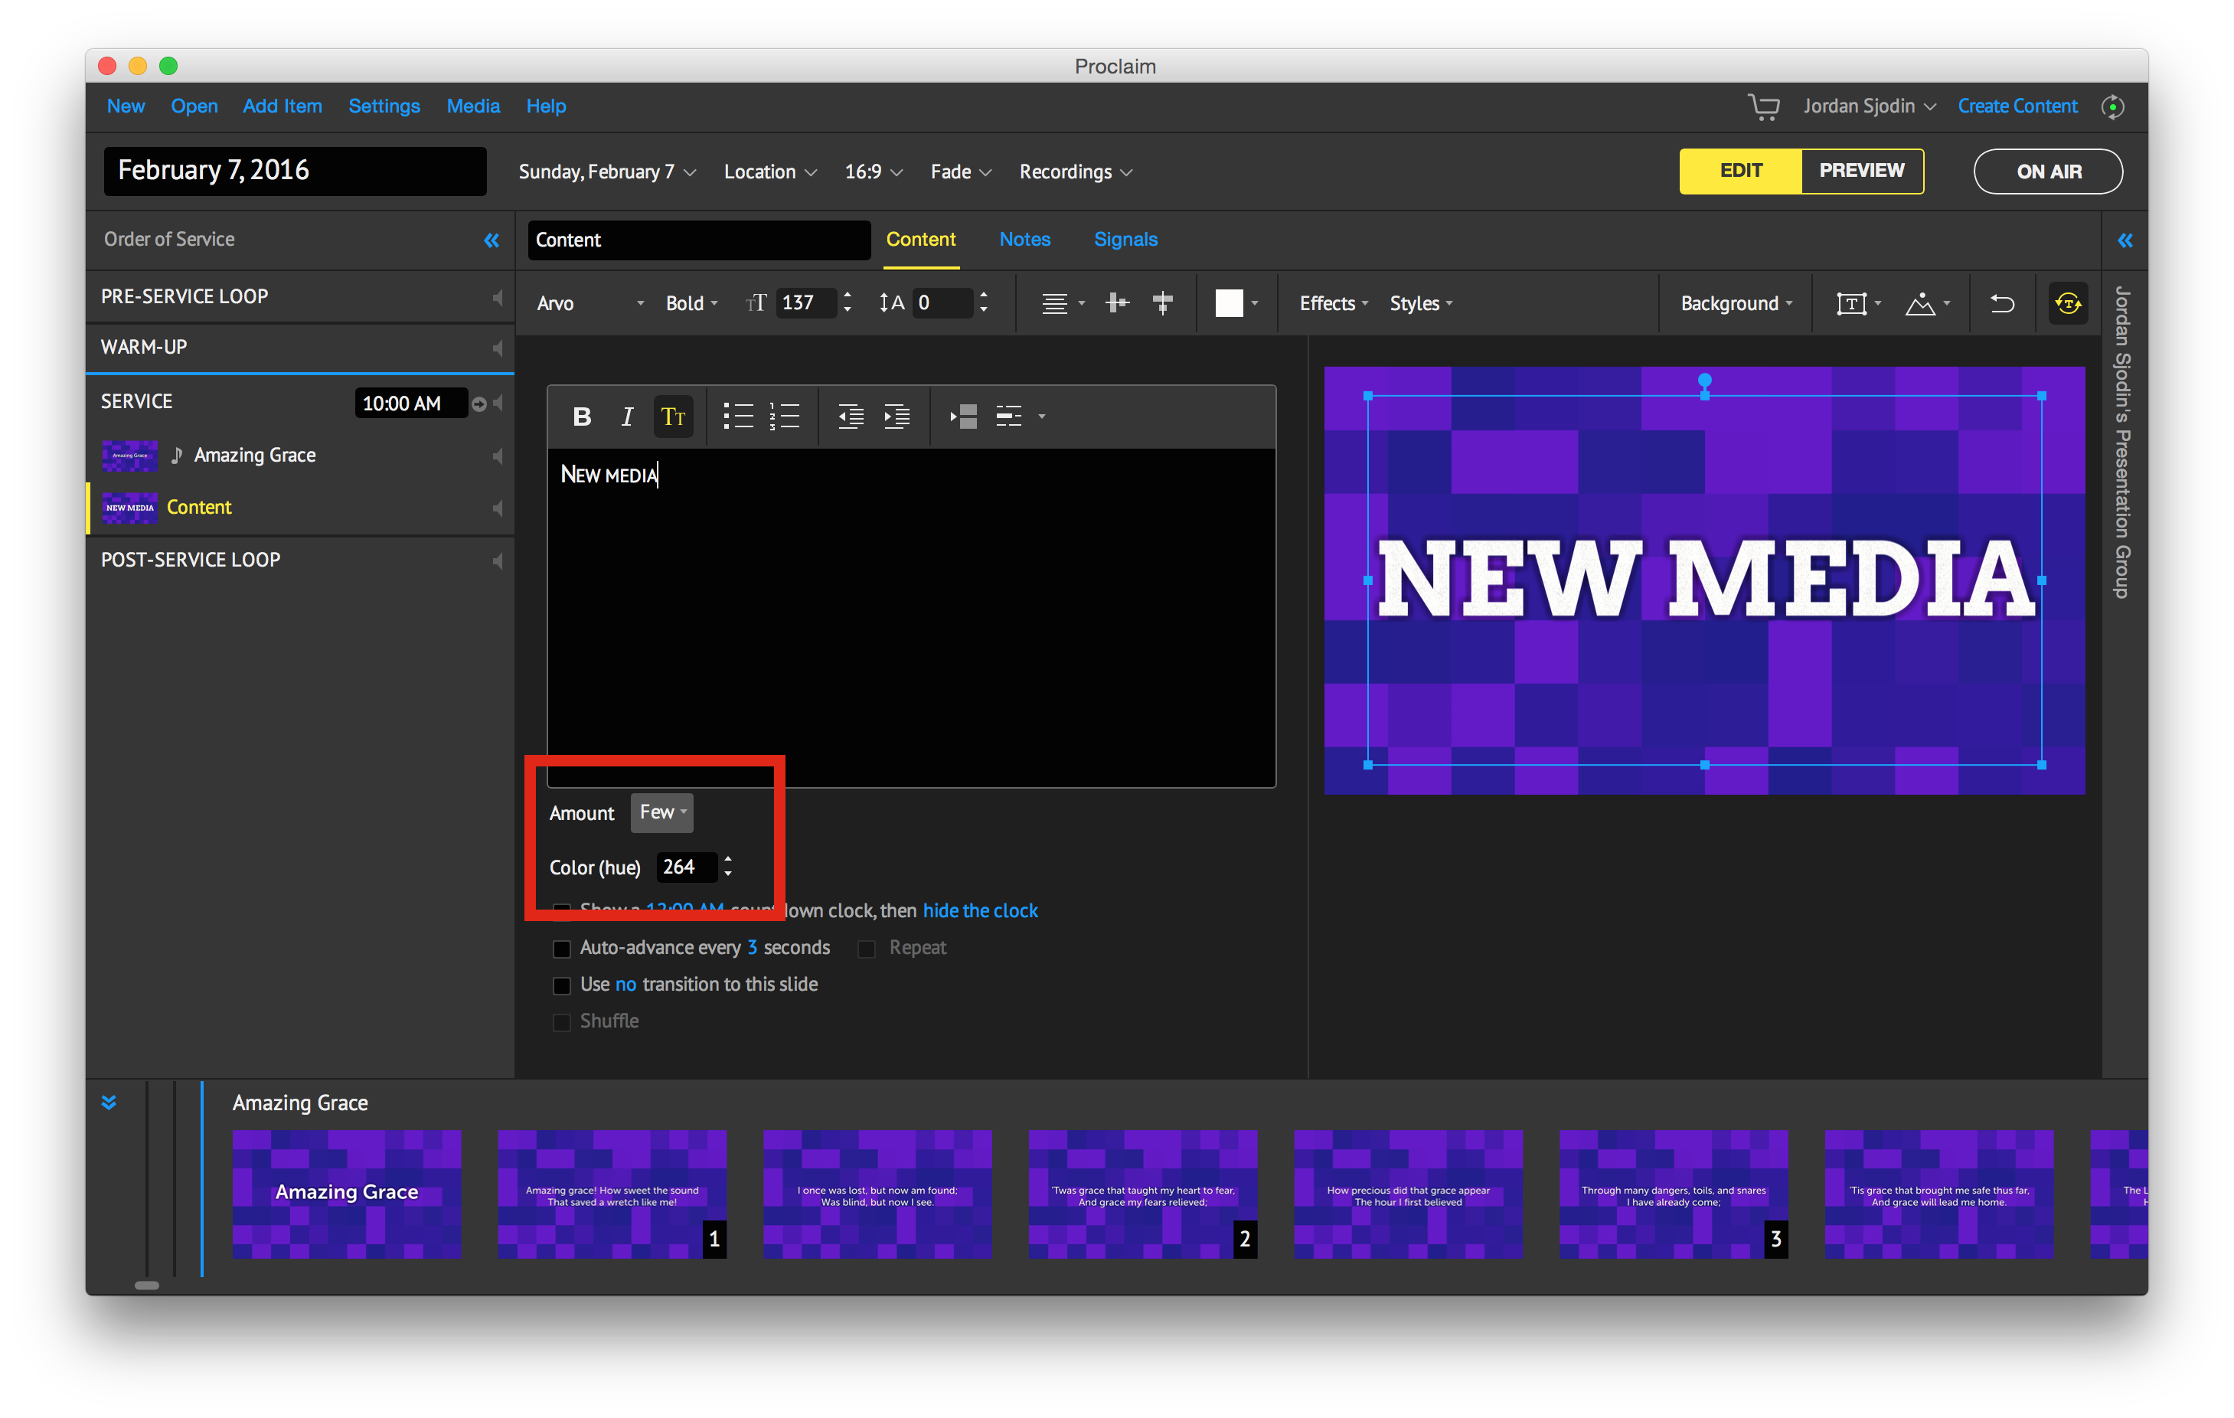Screen dimensions: 2234x1418
Task: Switch to the Notes tab
Action: 1024,240
